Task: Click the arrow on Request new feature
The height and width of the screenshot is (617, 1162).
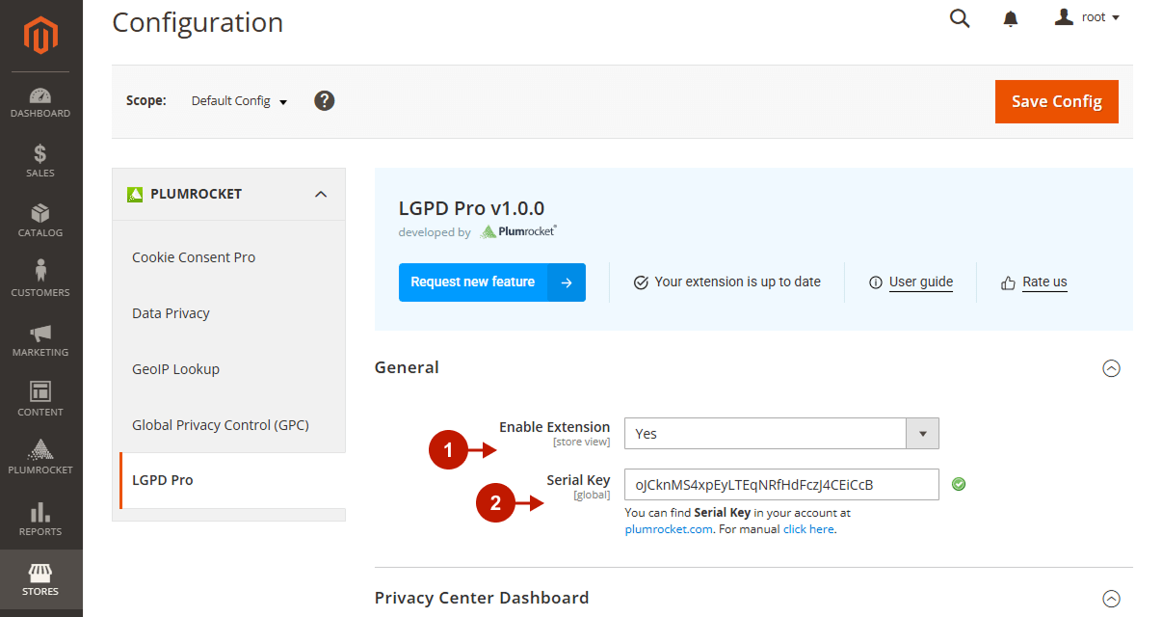Action: [x=567, y=282]
